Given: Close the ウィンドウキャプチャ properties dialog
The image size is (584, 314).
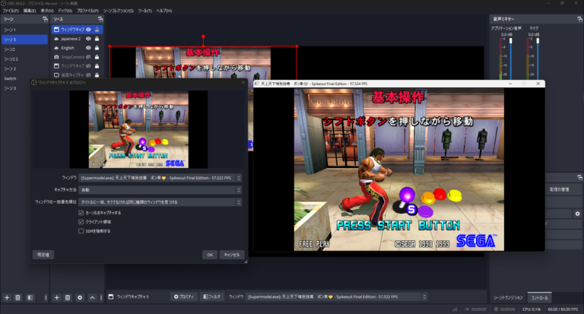Looking at the screenshot, I should (243, 82).
